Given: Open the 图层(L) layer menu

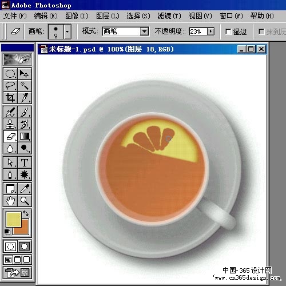Looking at the screenshot, I should pos(108,16).
